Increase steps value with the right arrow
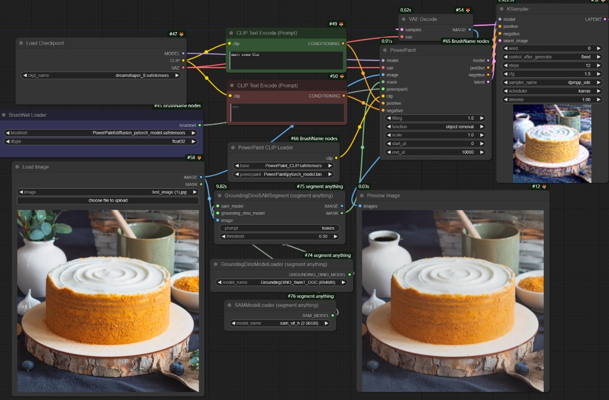This screenshot has height=400, width=609. [x=598, y=65]
